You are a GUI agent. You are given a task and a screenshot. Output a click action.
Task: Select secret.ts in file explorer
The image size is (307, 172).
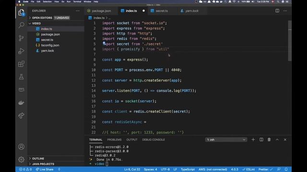click(47, 40)
